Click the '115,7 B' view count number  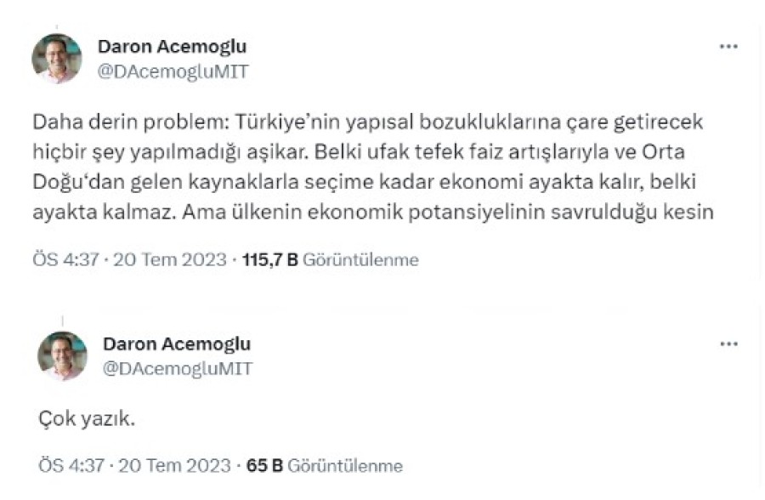[x=270, y=260]
